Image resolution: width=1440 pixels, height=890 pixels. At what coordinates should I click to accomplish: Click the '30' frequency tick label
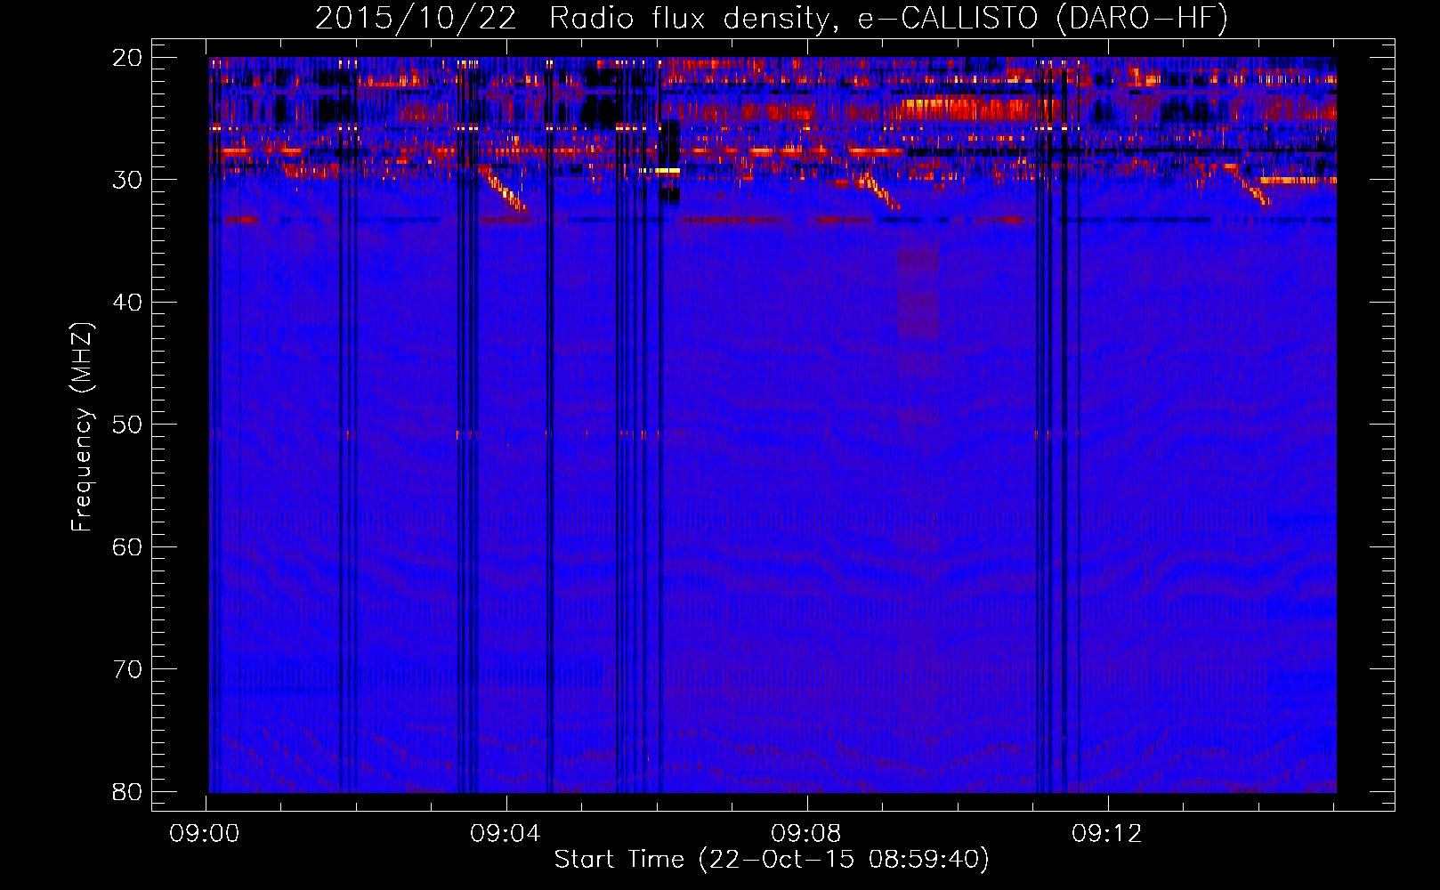coord(127,180)
